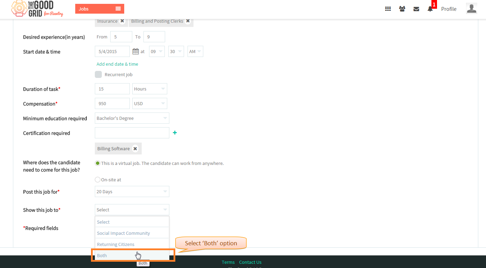486x268 pixels.
Task: Choose Returning Citizens option
Action: coord(132,244)
